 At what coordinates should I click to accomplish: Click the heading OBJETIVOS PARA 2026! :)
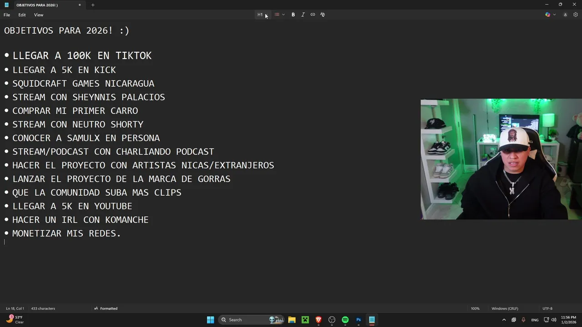[x=67, y=30]
